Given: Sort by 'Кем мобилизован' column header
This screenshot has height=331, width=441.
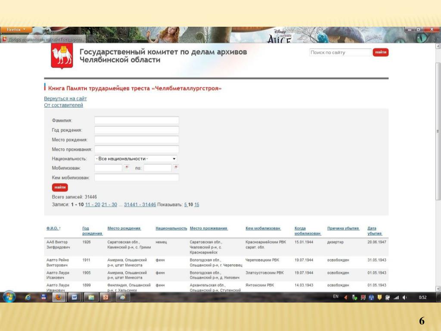Looking at the screenshot, I should pos(263,228).
